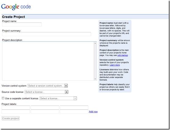Click 'Project labels' heading in help panel
Viewport: 170px width, 130px height.
(x=106, y=84)
